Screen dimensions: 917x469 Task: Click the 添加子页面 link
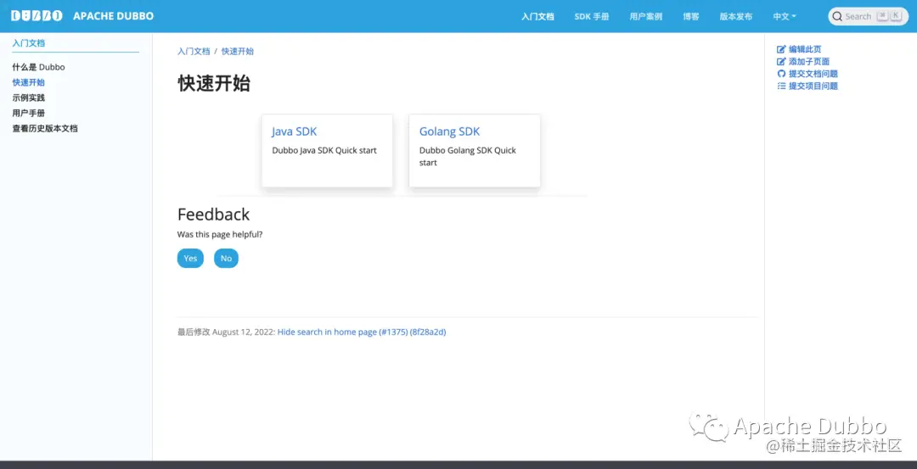tap(809, 62)
